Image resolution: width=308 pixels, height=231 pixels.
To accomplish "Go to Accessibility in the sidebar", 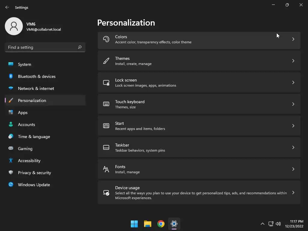I will [29, 161].
